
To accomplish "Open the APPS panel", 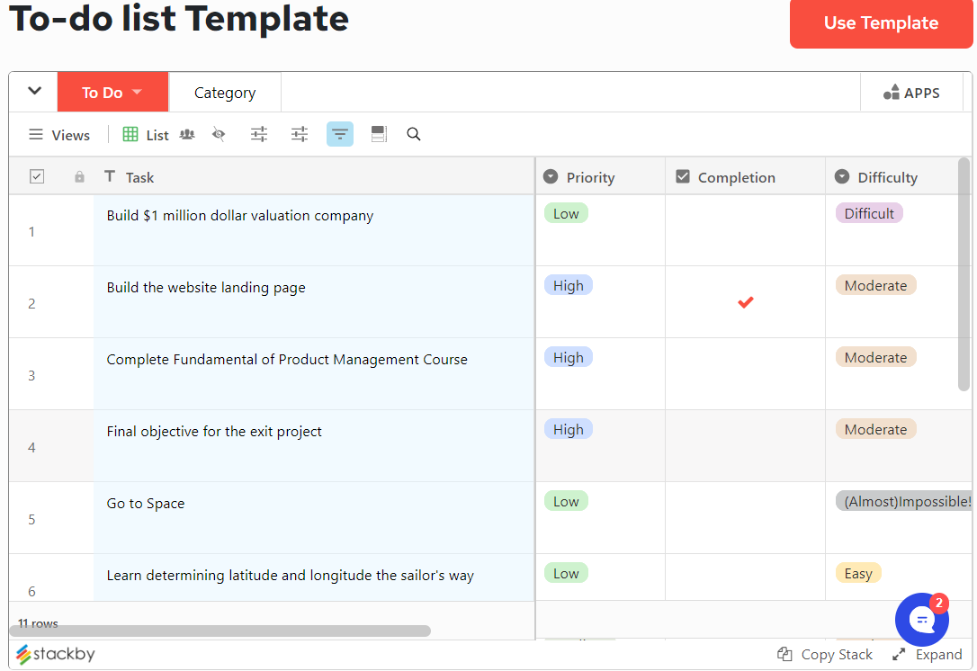I will pyautogui.click(x=911, y=93).
